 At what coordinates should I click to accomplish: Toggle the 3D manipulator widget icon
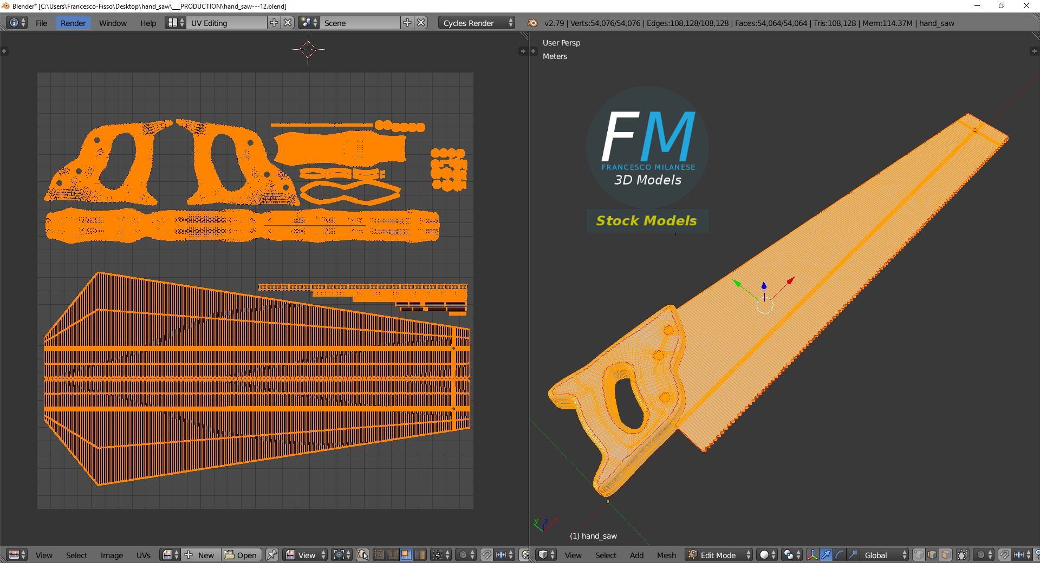tap(812, 555)
